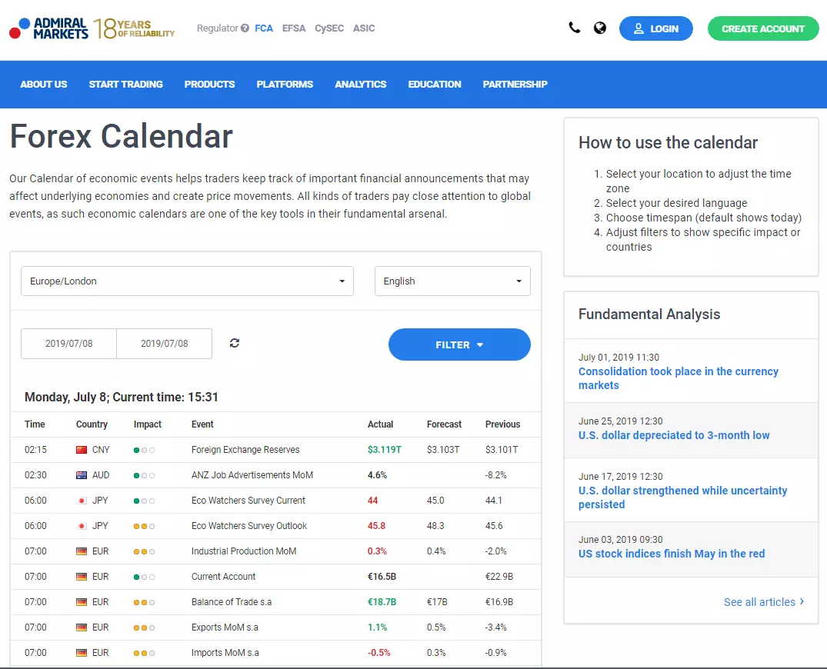Select the CySEC regulator link
The image size is (827, 669).
coord(329,28)
